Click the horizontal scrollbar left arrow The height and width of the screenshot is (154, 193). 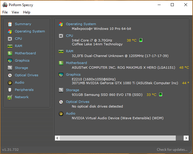(57, 138)
